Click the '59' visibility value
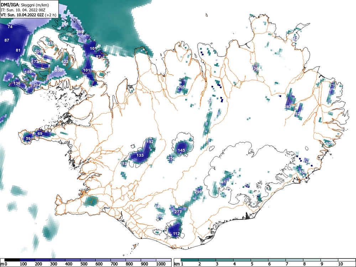The image size is (356, 267). coord(28,138)
